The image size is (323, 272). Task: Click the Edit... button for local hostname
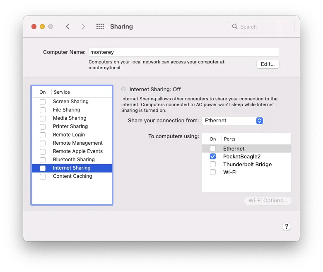(x=268, y=64)
